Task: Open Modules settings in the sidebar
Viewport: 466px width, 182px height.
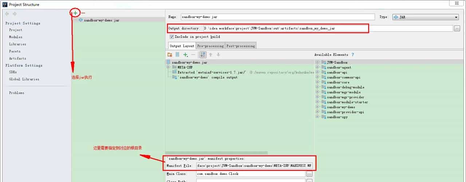Action: coord(16,37)
